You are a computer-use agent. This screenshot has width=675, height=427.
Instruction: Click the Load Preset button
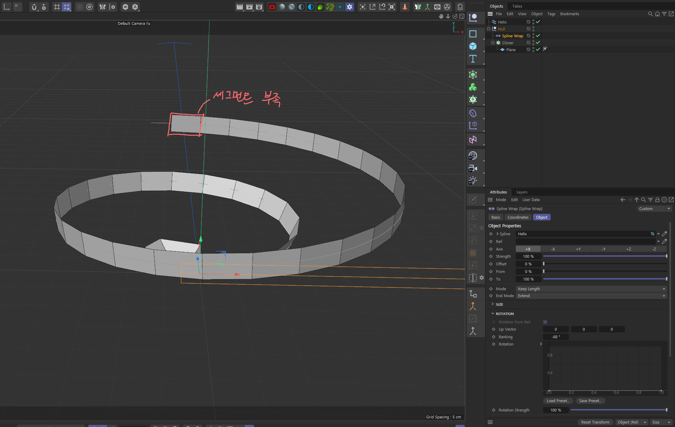pyautogui.click(x=558, y=401)
